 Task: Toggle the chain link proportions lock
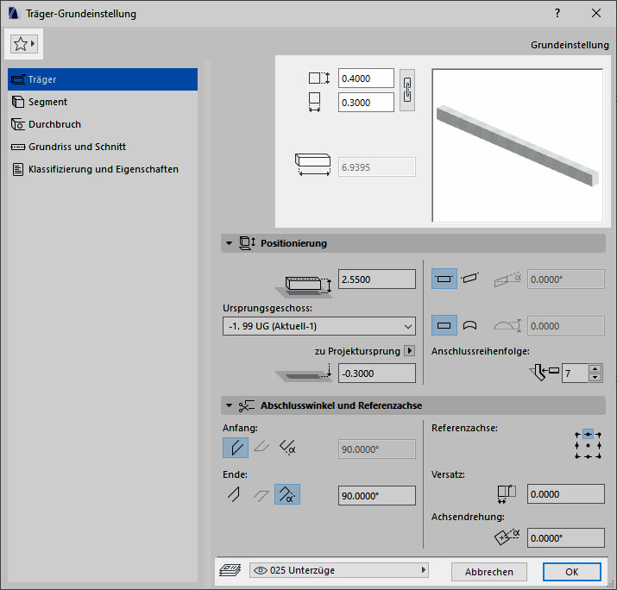(407, 90)
